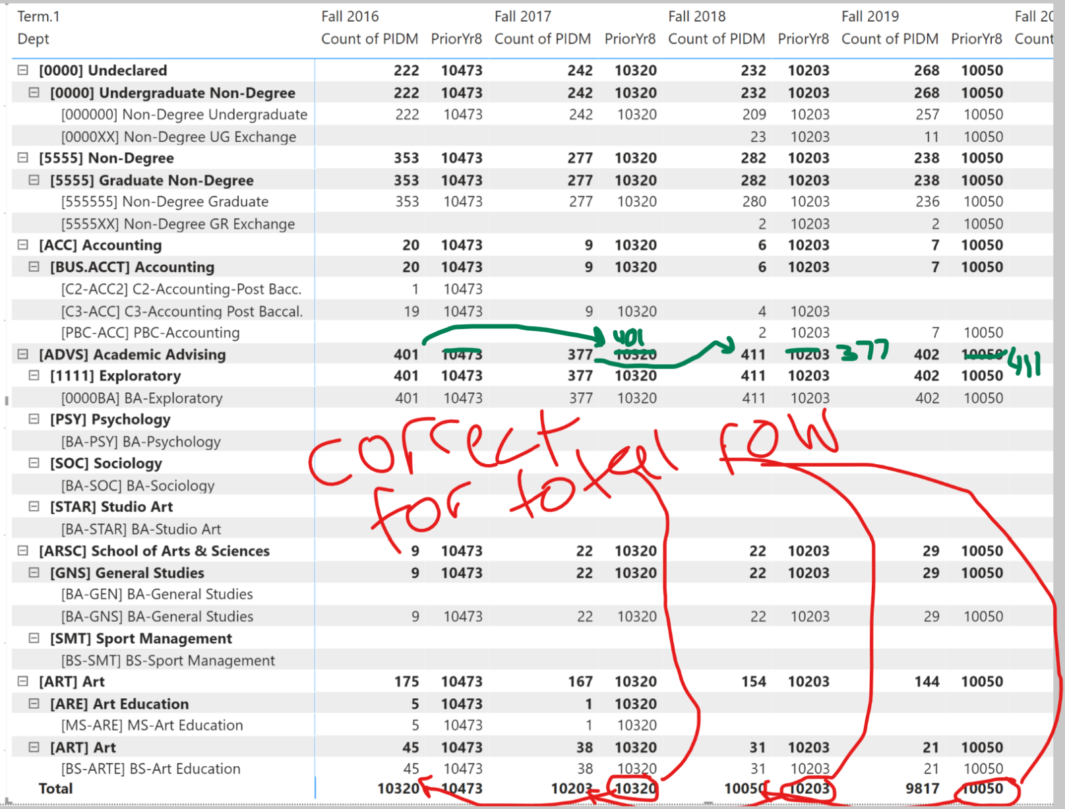The height and width of the screenshot is (809, 1065).
Task: Click Fall 2019 Total count 9817
Action: [x=922, y=789]
